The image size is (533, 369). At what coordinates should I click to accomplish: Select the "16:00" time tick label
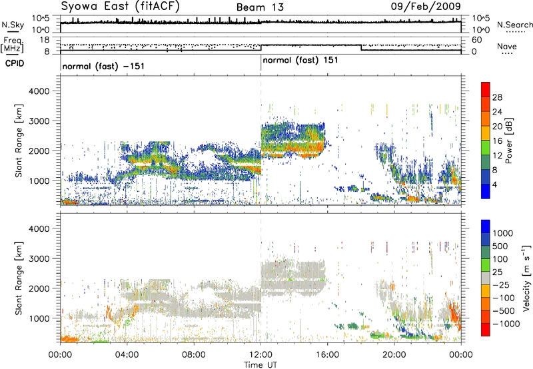[327, 355]
